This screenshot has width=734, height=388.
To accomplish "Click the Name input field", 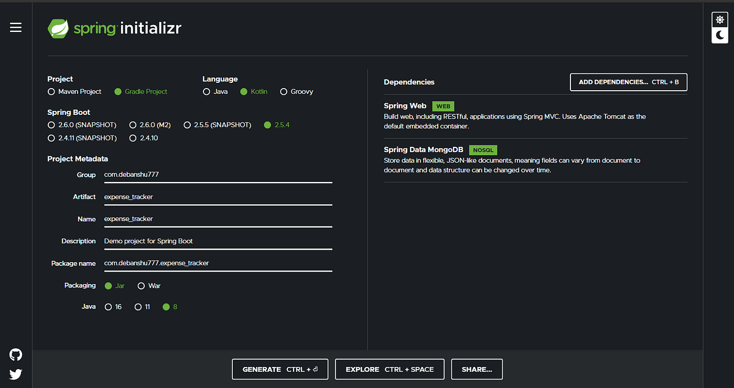I will 218,219.
